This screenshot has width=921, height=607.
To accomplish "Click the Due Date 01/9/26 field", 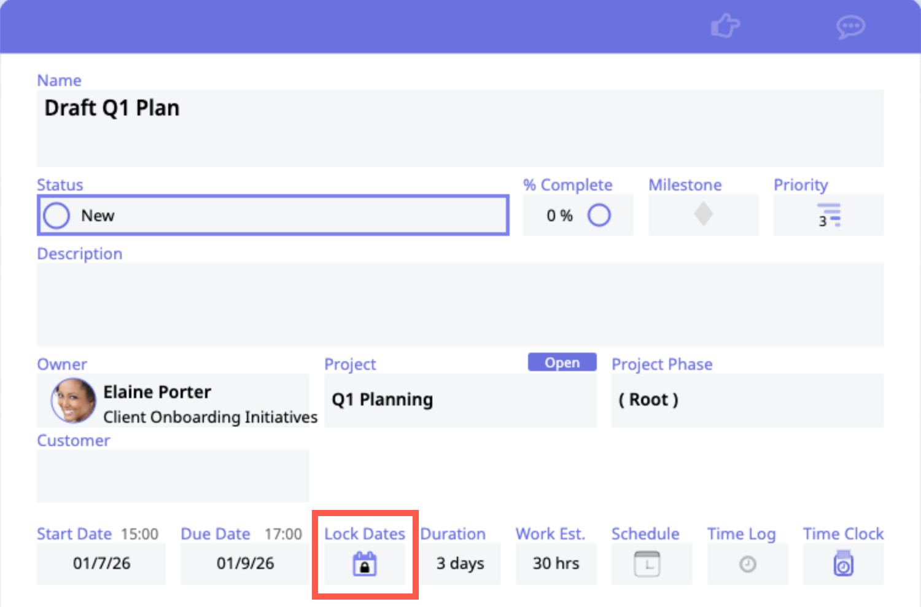I will 245,563.
